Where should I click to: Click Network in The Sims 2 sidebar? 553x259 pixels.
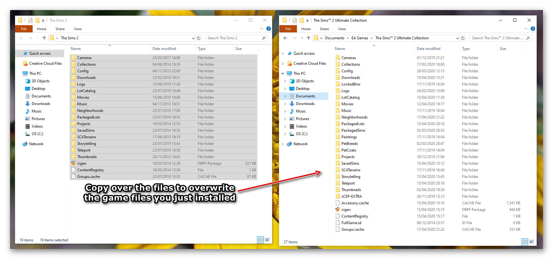pyautogui.click(x=33, y=144)
